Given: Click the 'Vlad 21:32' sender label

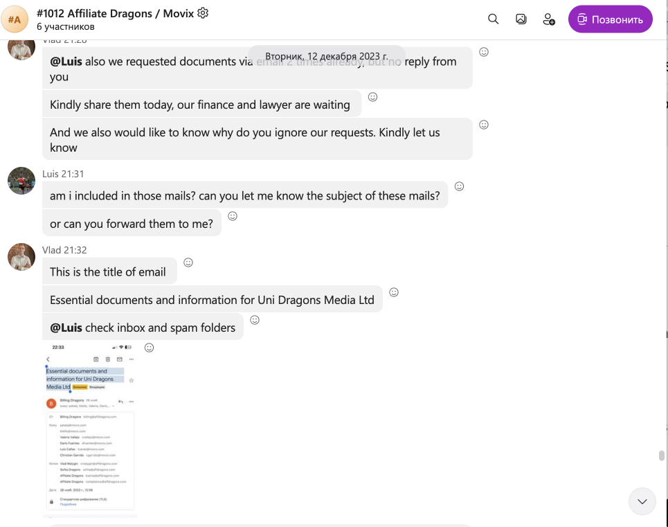Looking at the screenshot, I should pyautogui.click(x=64, y=250).
